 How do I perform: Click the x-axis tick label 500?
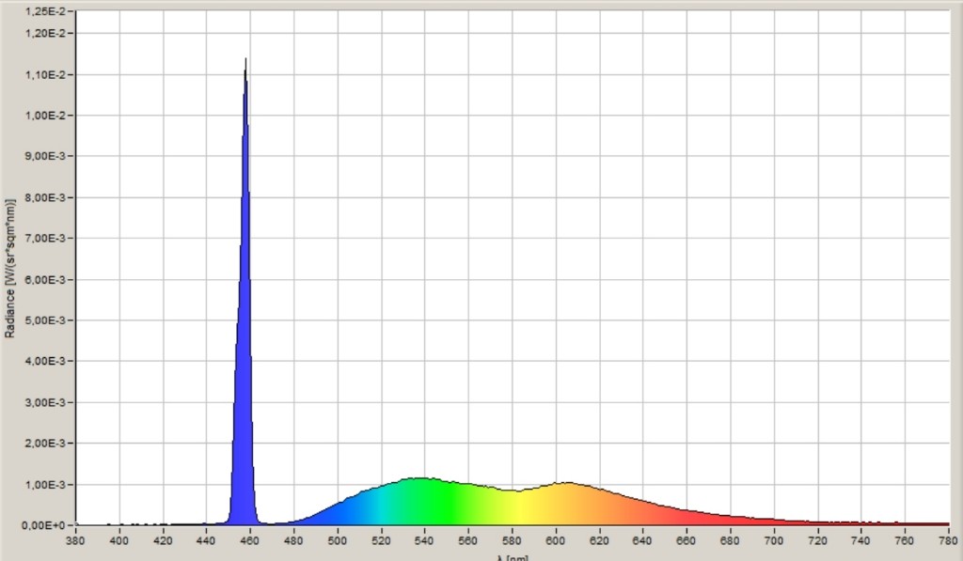[338, 539]
